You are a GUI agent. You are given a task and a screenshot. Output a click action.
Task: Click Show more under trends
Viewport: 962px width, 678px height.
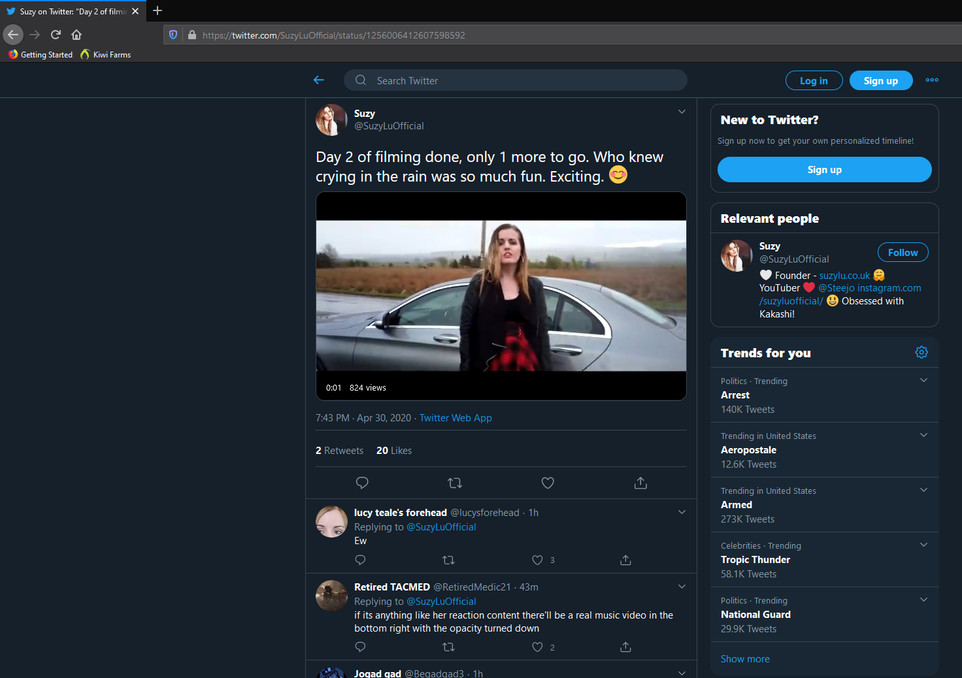745,659
